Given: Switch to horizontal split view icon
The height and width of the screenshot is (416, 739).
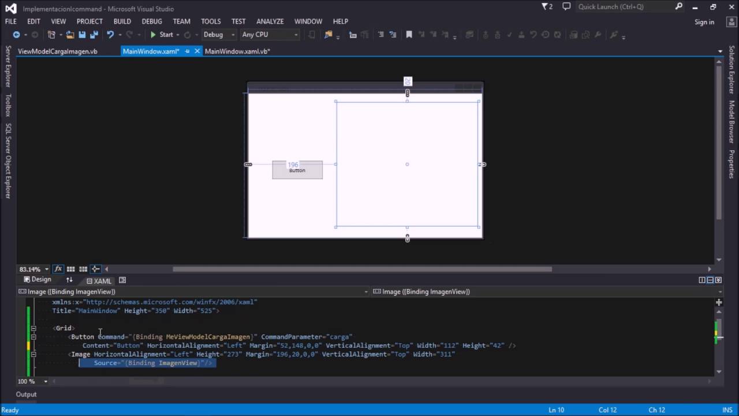Looking at the screenshot, I should (710, 280).
